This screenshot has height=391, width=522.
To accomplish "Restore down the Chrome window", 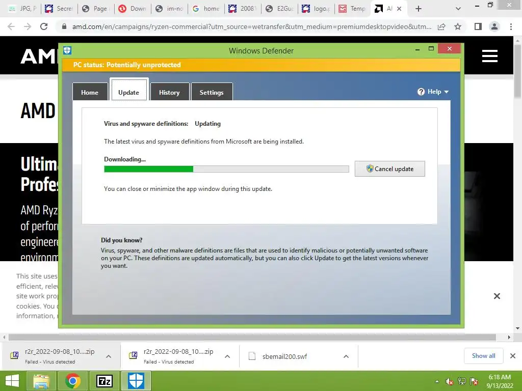I will 490,5.
